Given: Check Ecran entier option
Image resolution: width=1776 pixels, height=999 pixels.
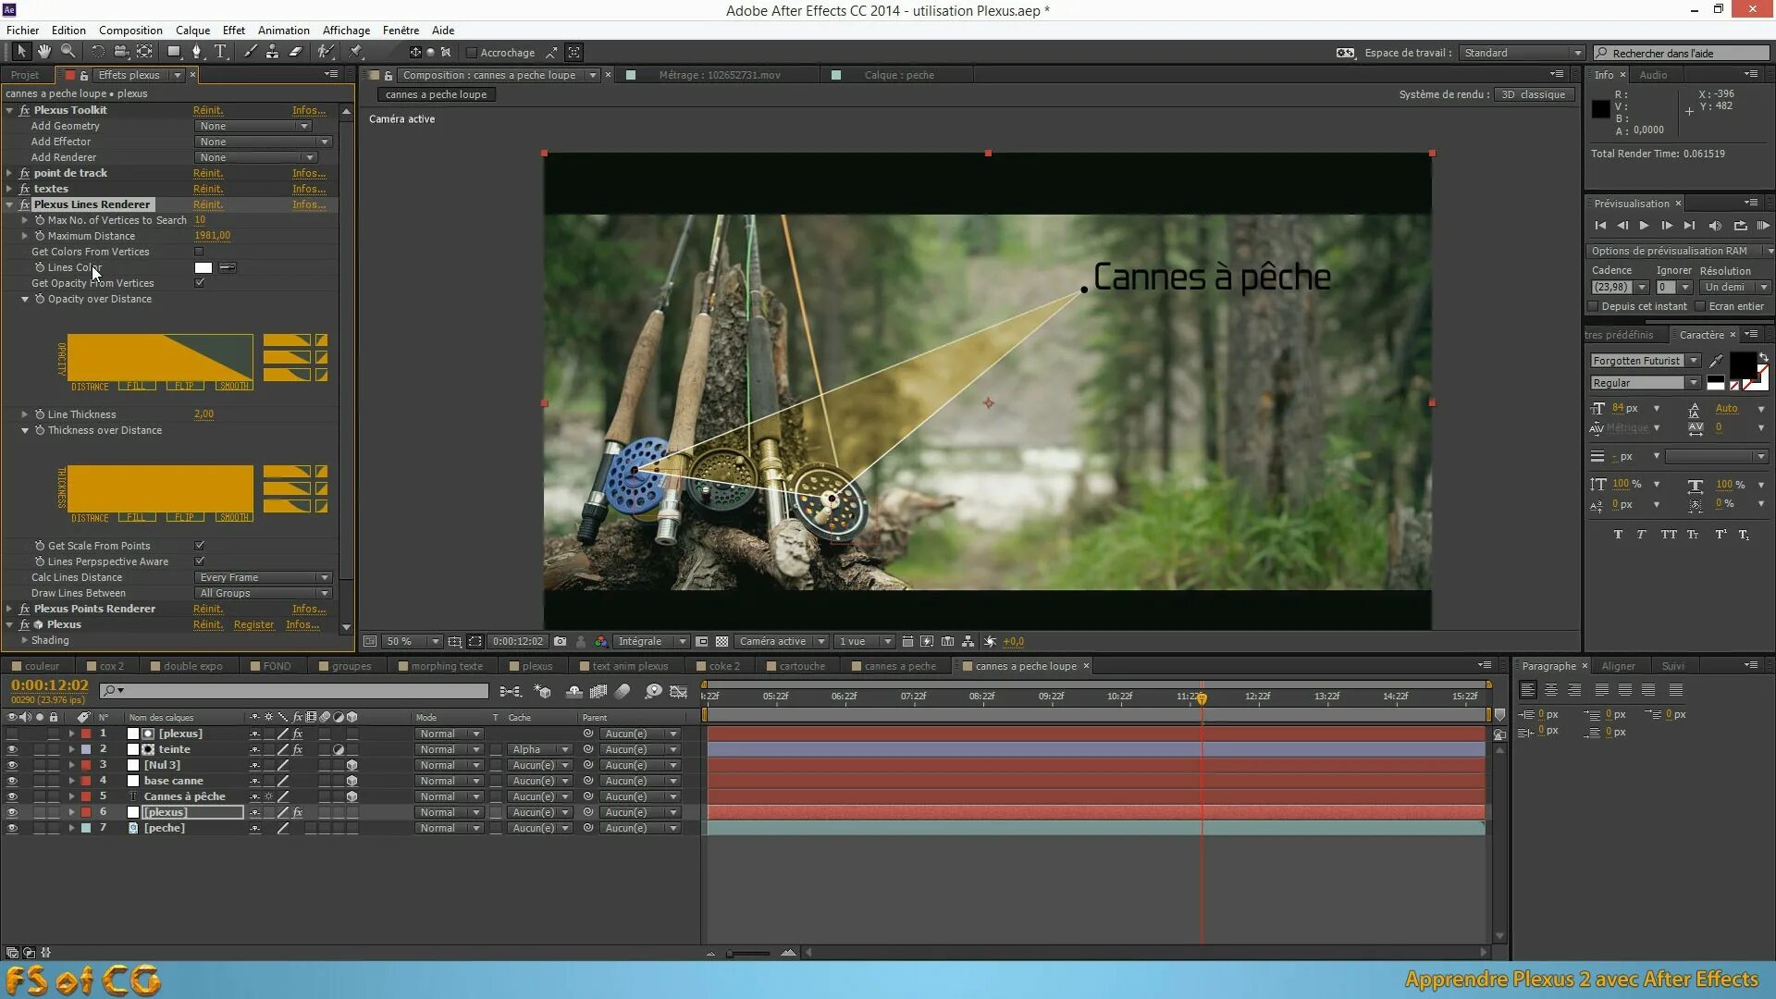Looking at the screenshot, I should [1700, 306].
